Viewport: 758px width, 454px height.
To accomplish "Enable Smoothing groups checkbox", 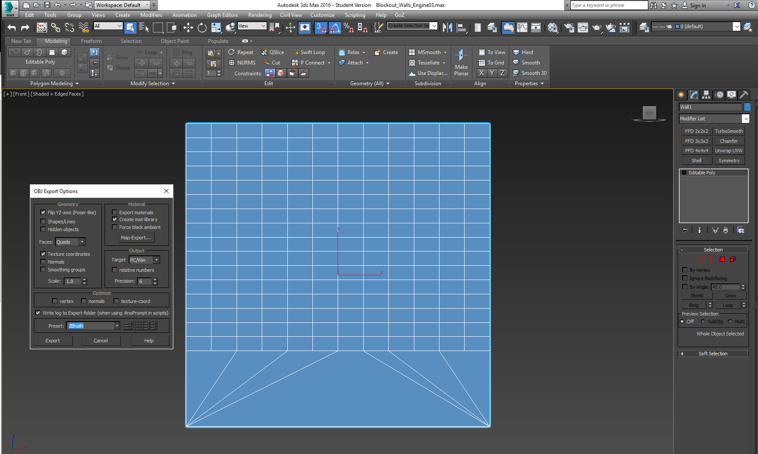I will (43, 270).
